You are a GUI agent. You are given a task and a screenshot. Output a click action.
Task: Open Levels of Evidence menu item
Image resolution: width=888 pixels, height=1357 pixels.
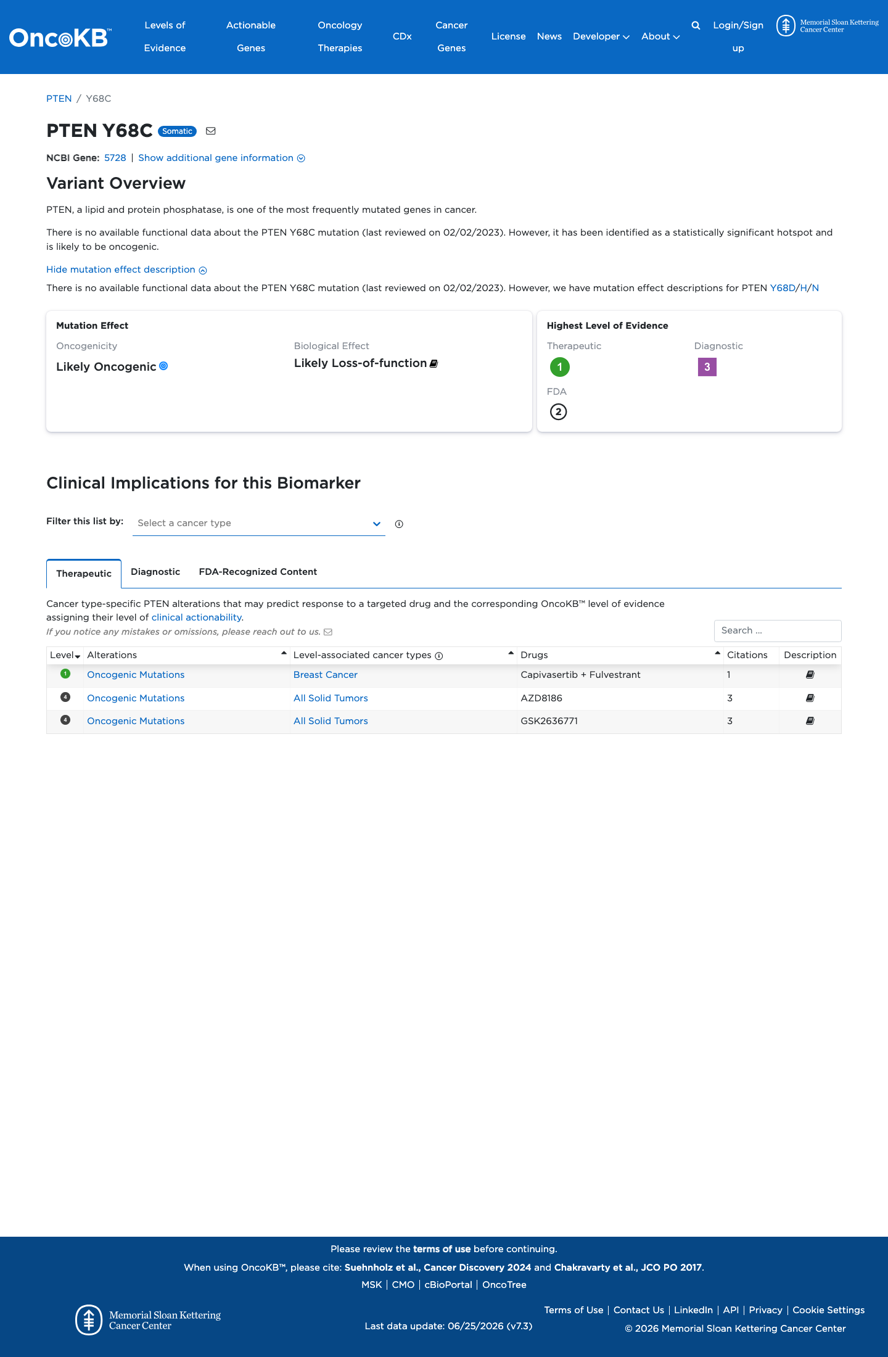(x=165, y=36)
